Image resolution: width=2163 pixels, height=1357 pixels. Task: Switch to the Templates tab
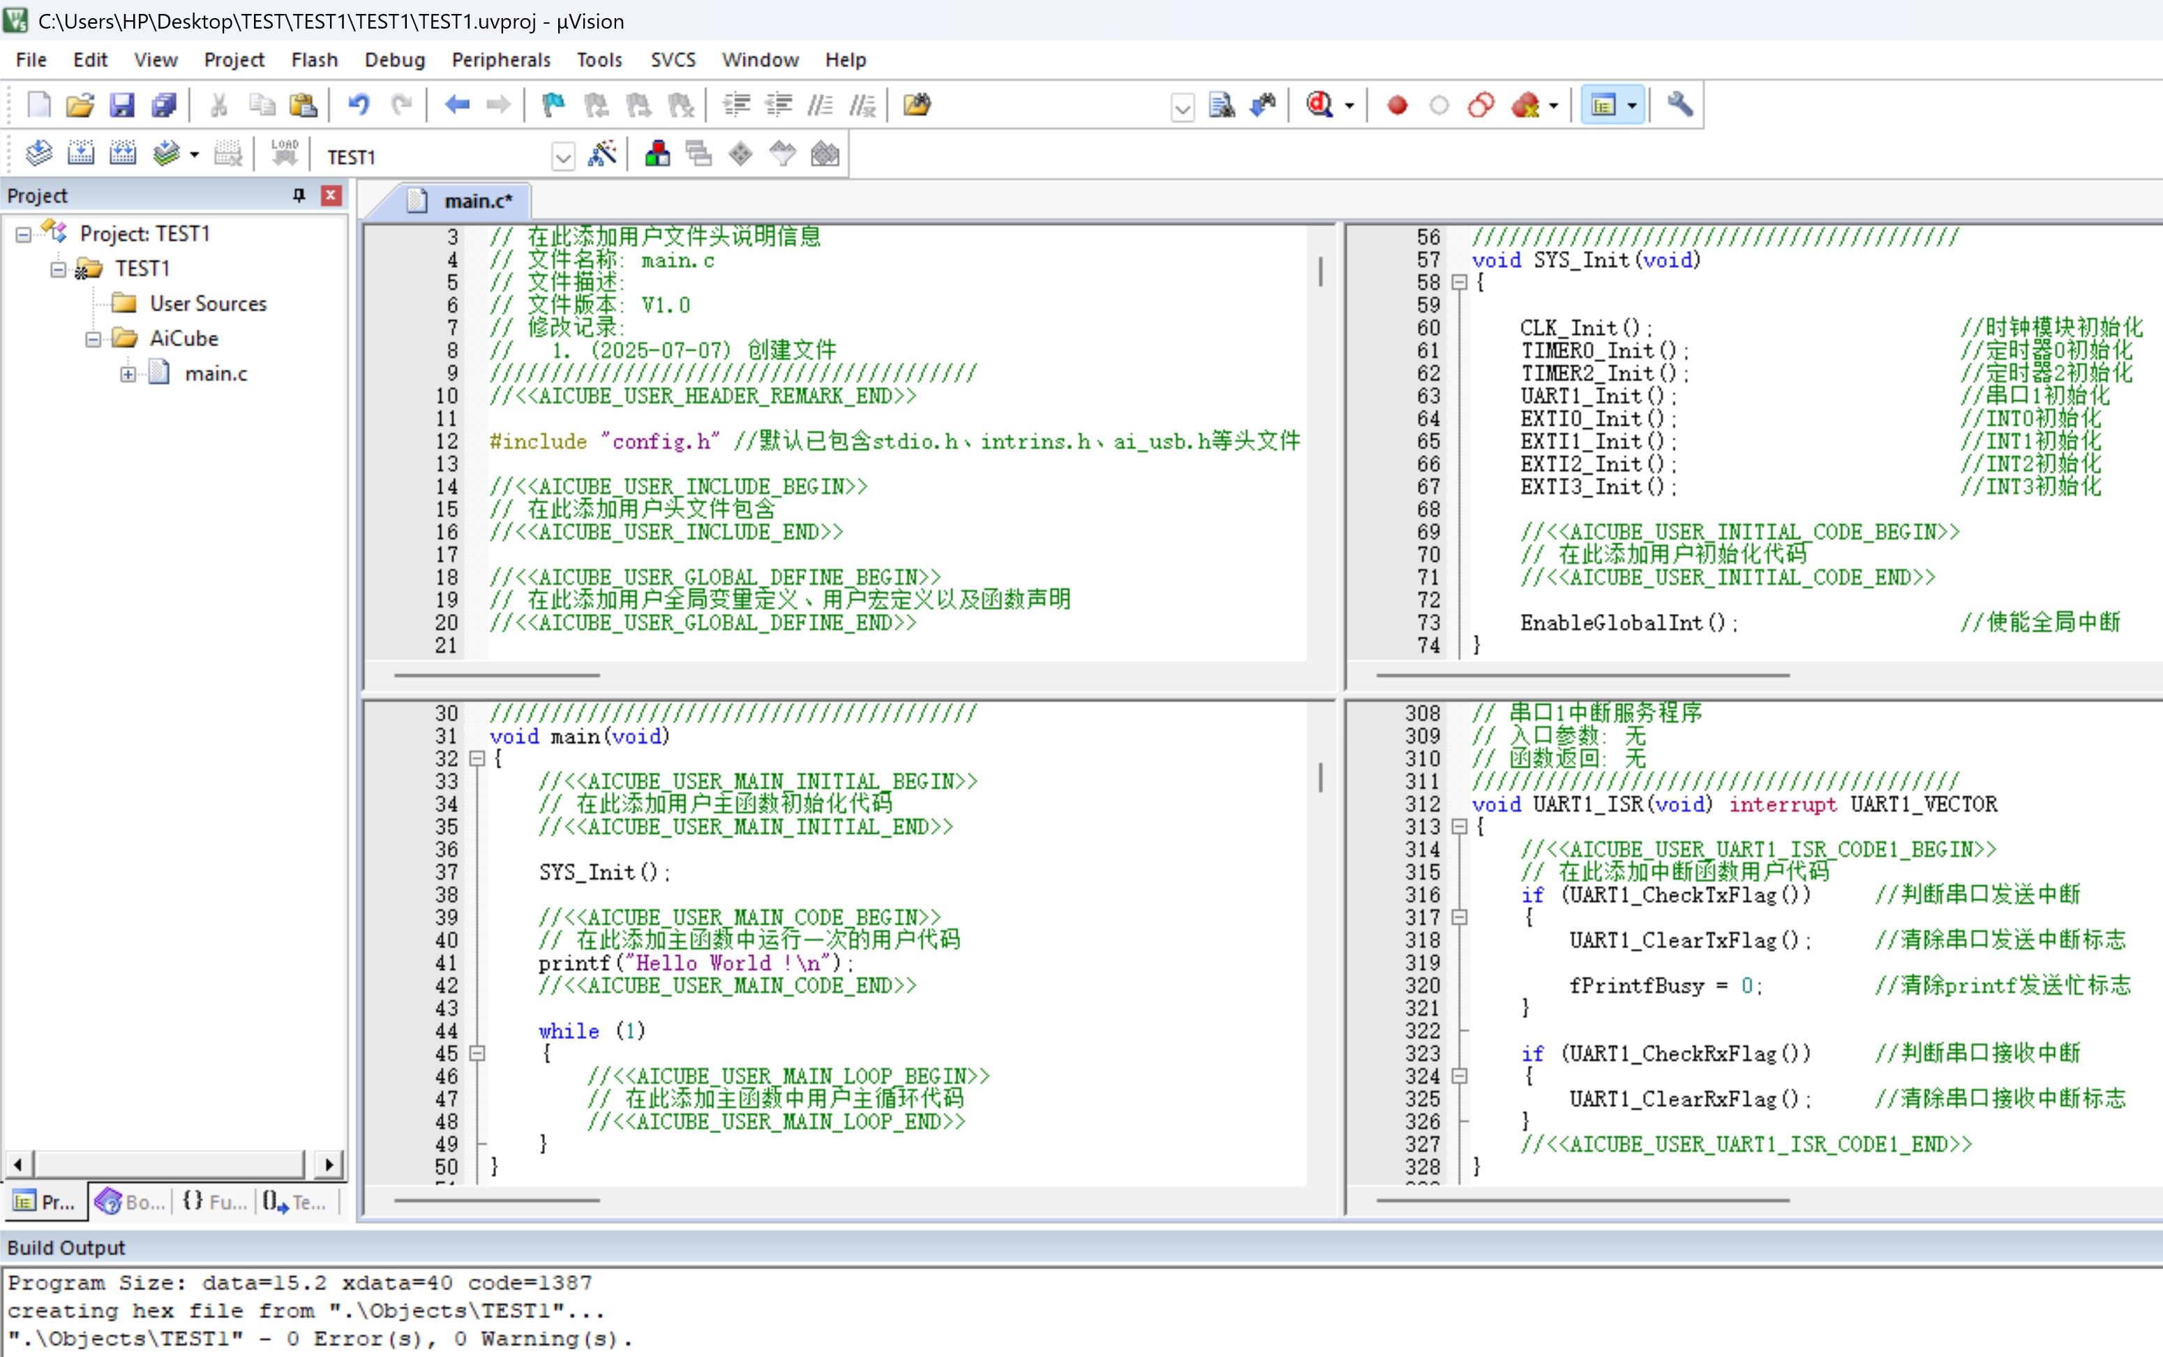click(295, 1201)
